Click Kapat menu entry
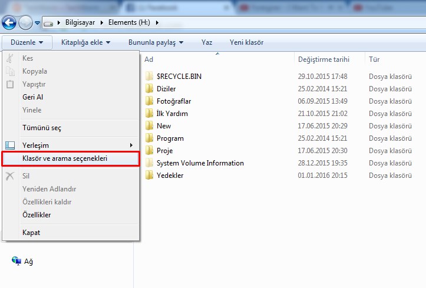The image size is (426, 288). 31,233
